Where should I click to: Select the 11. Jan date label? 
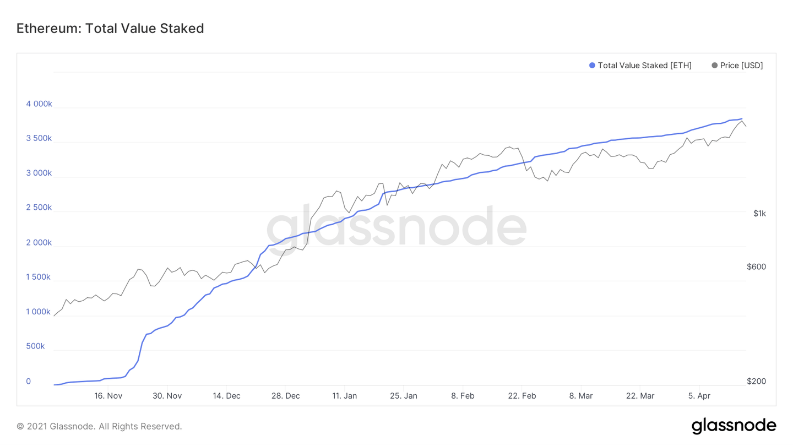click(344, 396)
